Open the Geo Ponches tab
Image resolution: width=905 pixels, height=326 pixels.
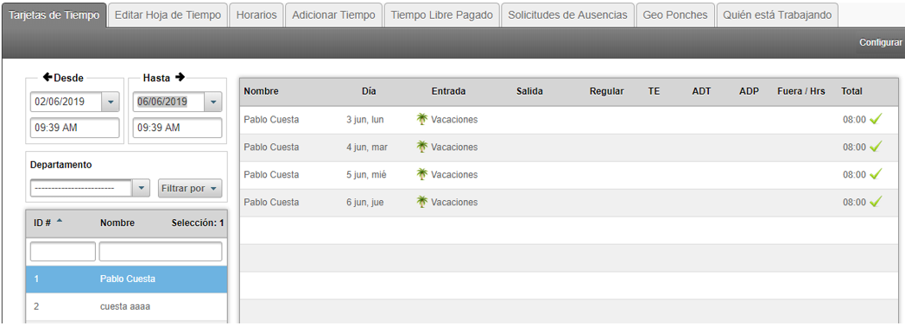[675, 15]
